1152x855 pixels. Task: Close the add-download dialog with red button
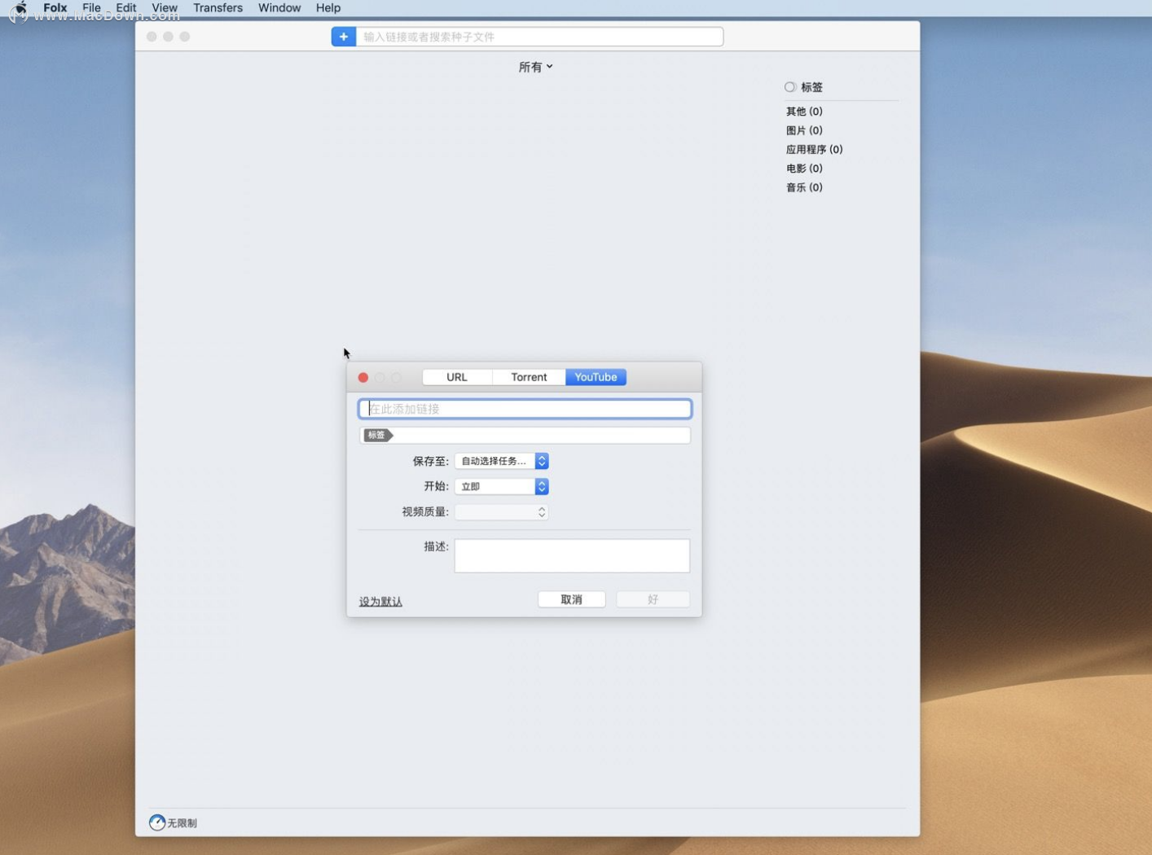[363, 377]
